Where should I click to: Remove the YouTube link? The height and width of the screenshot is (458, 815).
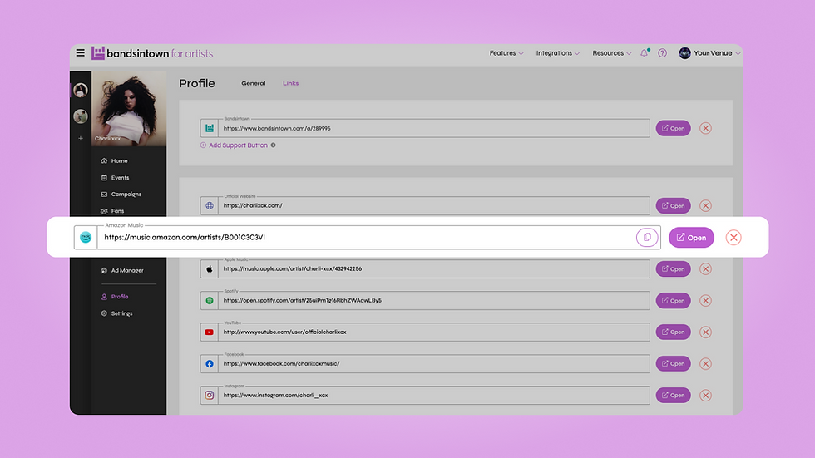pos(705,332)
